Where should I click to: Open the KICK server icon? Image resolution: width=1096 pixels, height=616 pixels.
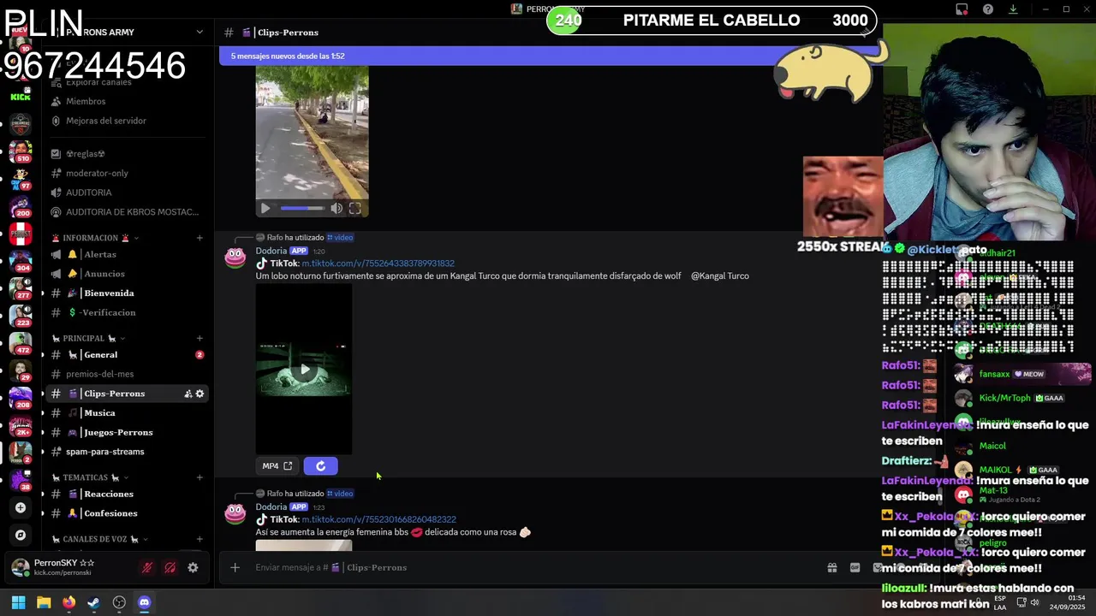click(21, 96)
